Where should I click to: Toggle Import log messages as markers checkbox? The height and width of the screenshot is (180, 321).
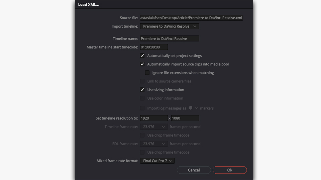(x=142, y=108)
